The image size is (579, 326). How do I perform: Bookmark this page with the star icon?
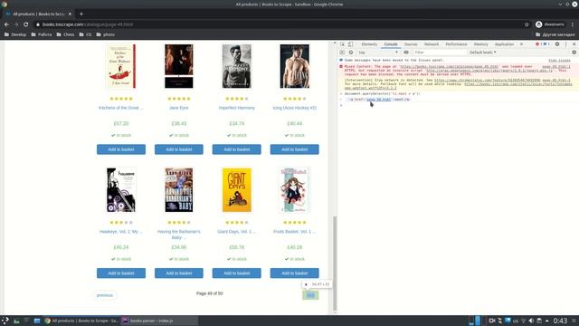(x=527, y=24)
